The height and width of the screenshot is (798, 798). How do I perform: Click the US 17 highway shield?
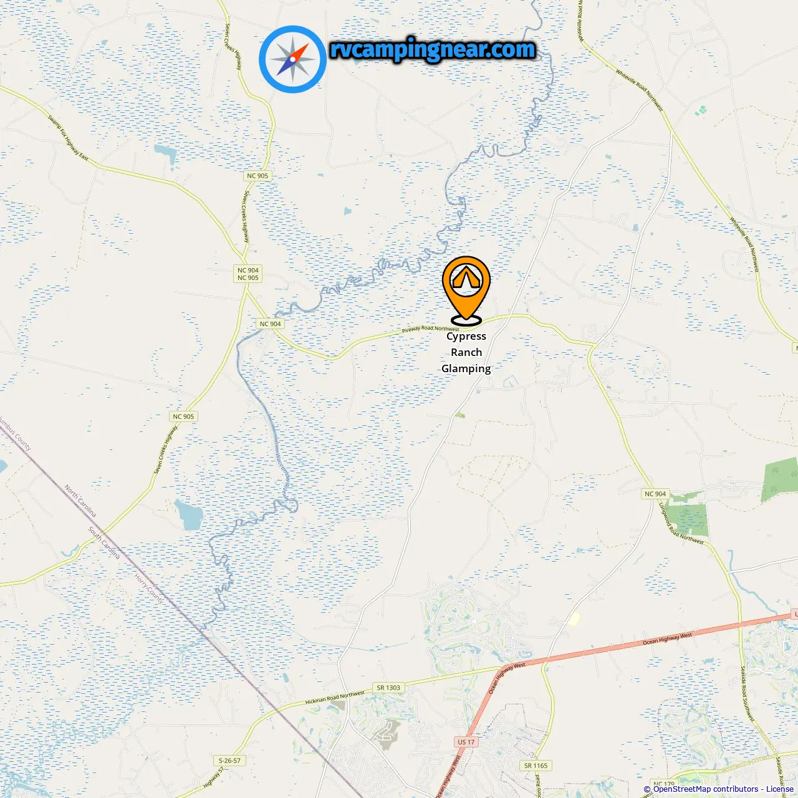pos(466,742)
